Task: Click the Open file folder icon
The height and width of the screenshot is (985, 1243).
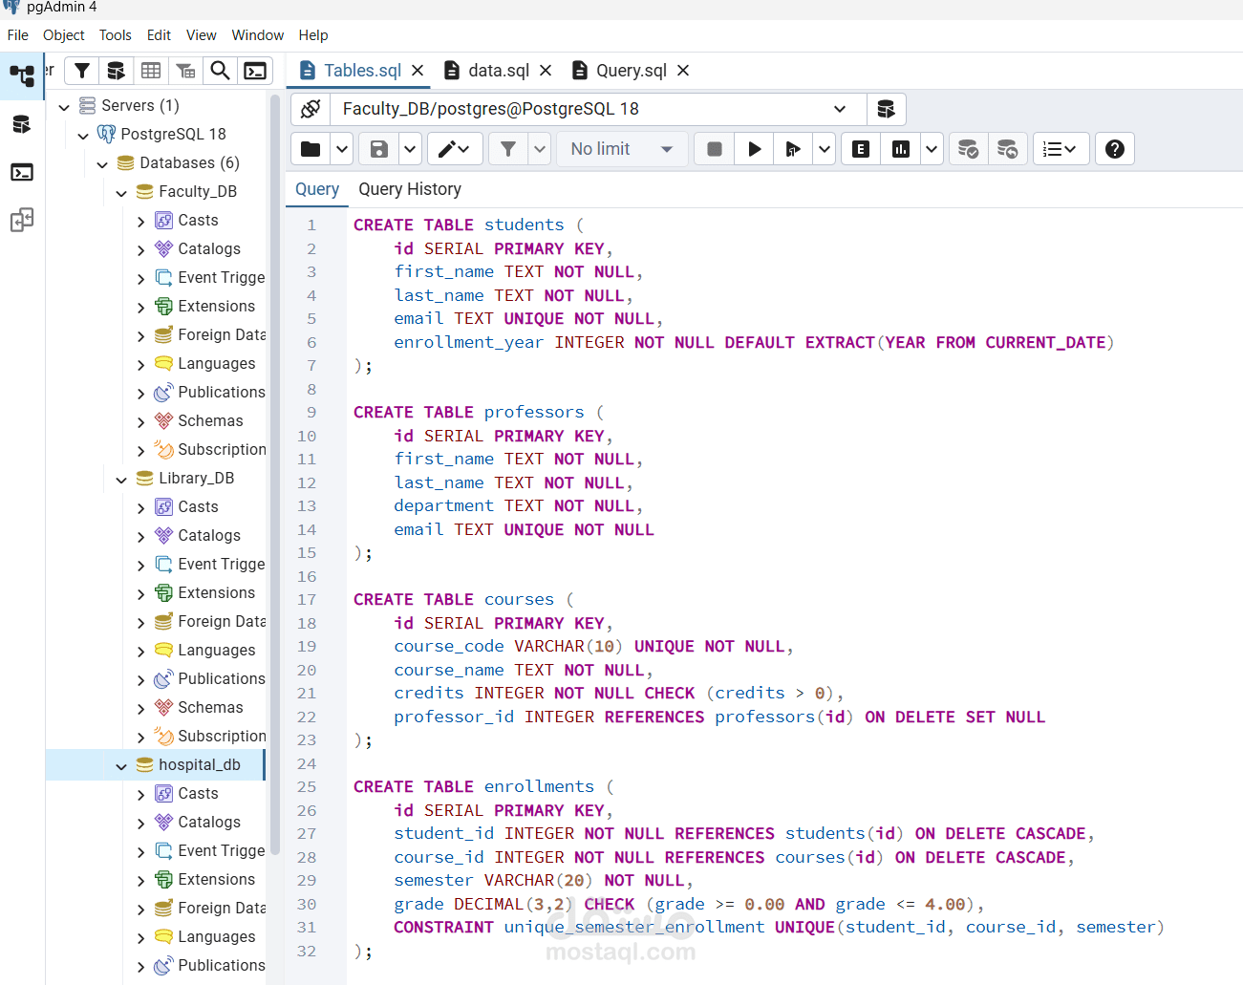Action: coord(311,149)
